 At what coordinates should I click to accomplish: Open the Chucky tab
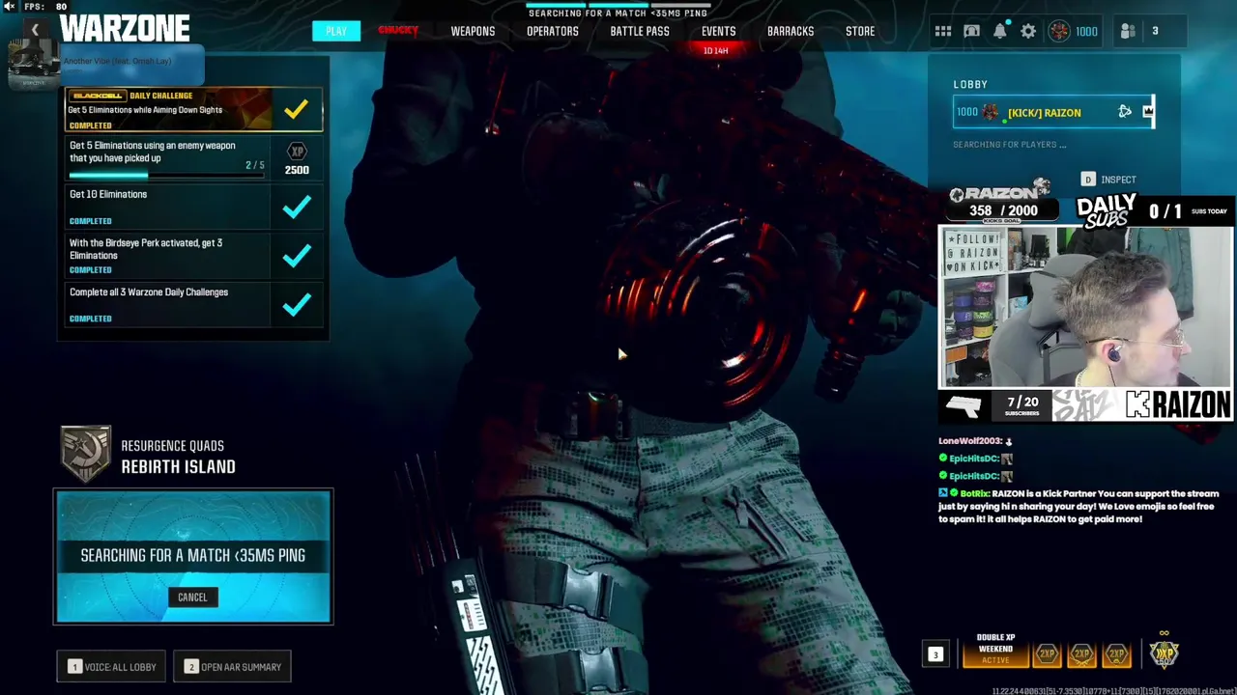398,31
